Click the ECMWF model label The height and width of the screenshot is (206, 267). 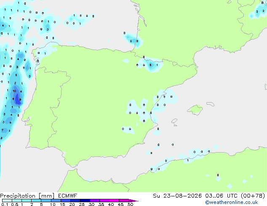(68, 196)
